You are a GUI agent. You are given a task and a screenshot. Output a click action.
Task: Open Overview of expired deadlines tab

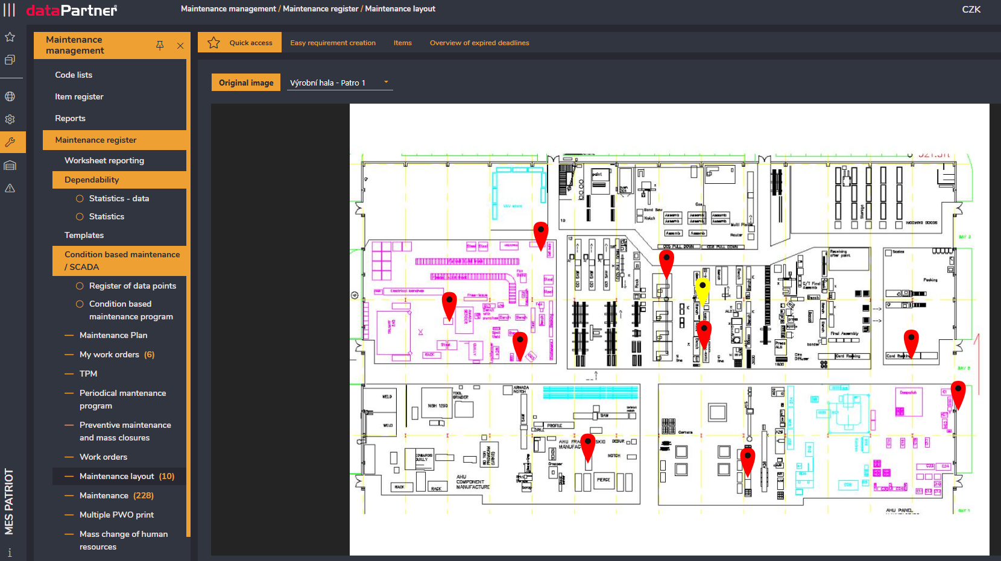[479, 43]
